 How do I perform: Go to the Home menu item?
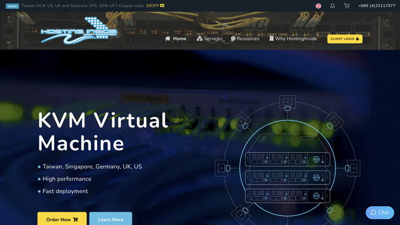(175, 38)
